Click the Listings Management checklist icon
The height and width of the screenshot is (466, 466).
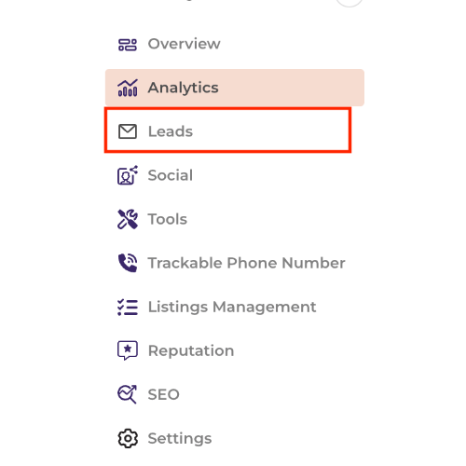(128, 307)
